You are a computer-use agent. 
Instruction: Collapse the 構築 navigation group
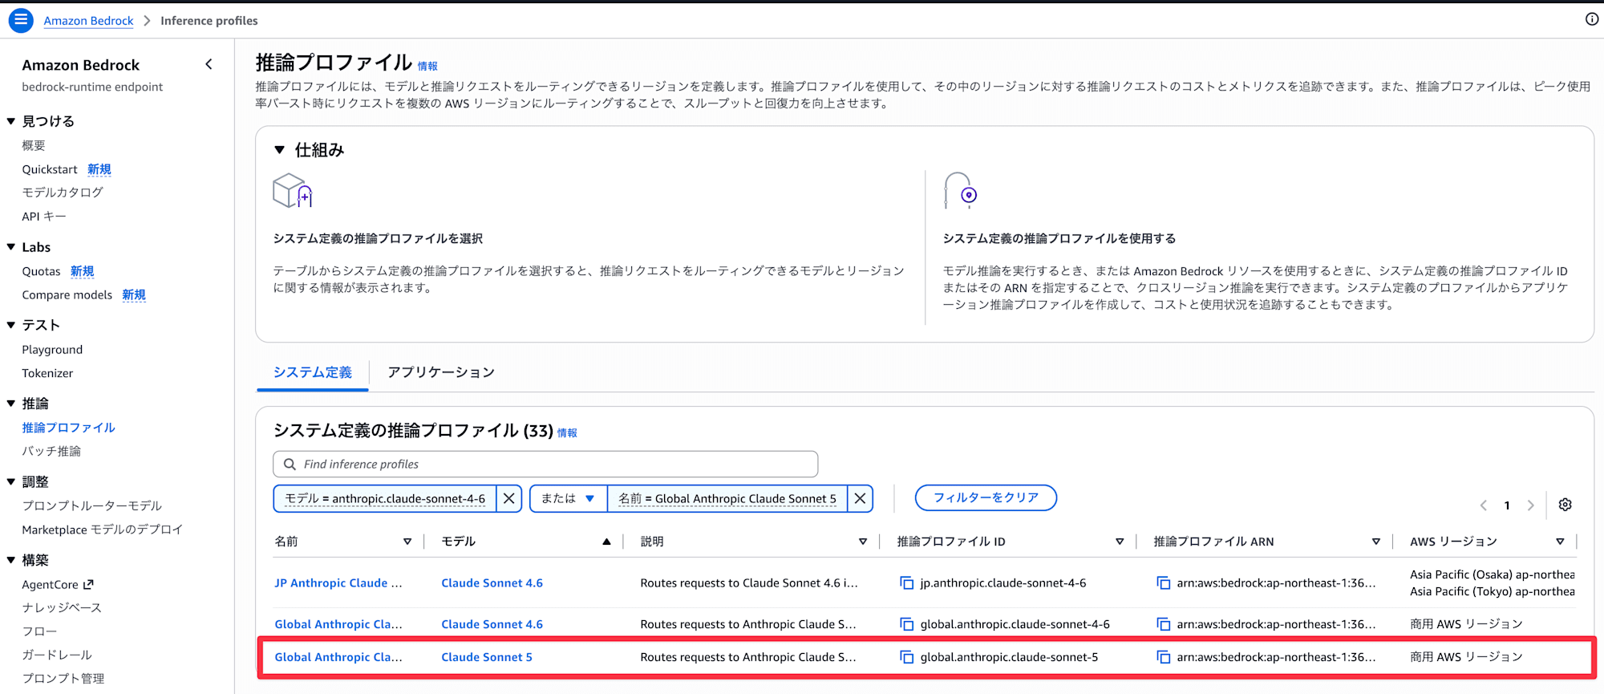[11, 560]
